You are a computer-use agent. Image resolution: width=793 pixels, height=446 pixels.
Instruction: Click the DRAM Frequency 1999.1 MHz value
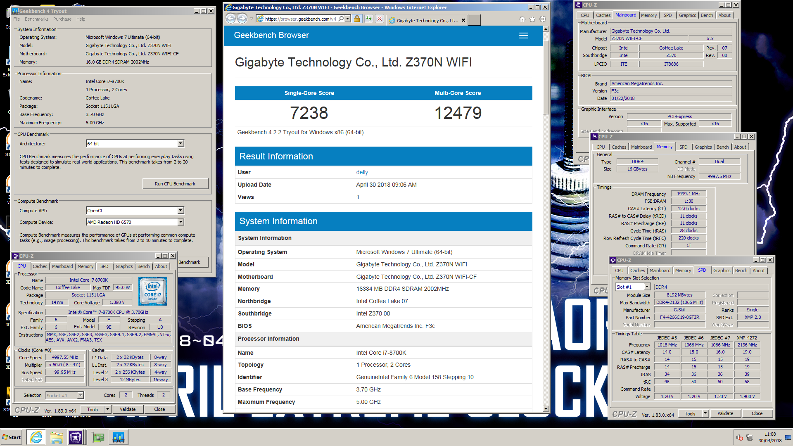689,194
